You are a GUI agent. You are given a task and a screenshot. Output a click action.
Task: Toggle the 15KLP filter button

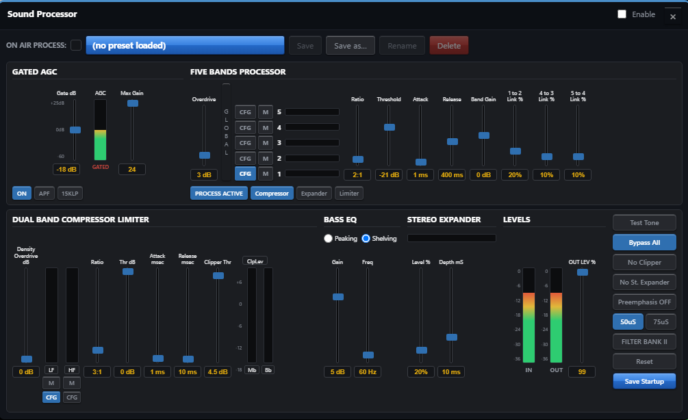70,194
